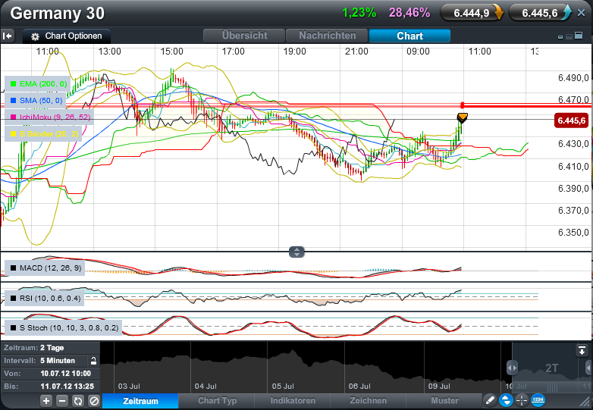Click the download arrow in timeline navigator

click(582, 350)
